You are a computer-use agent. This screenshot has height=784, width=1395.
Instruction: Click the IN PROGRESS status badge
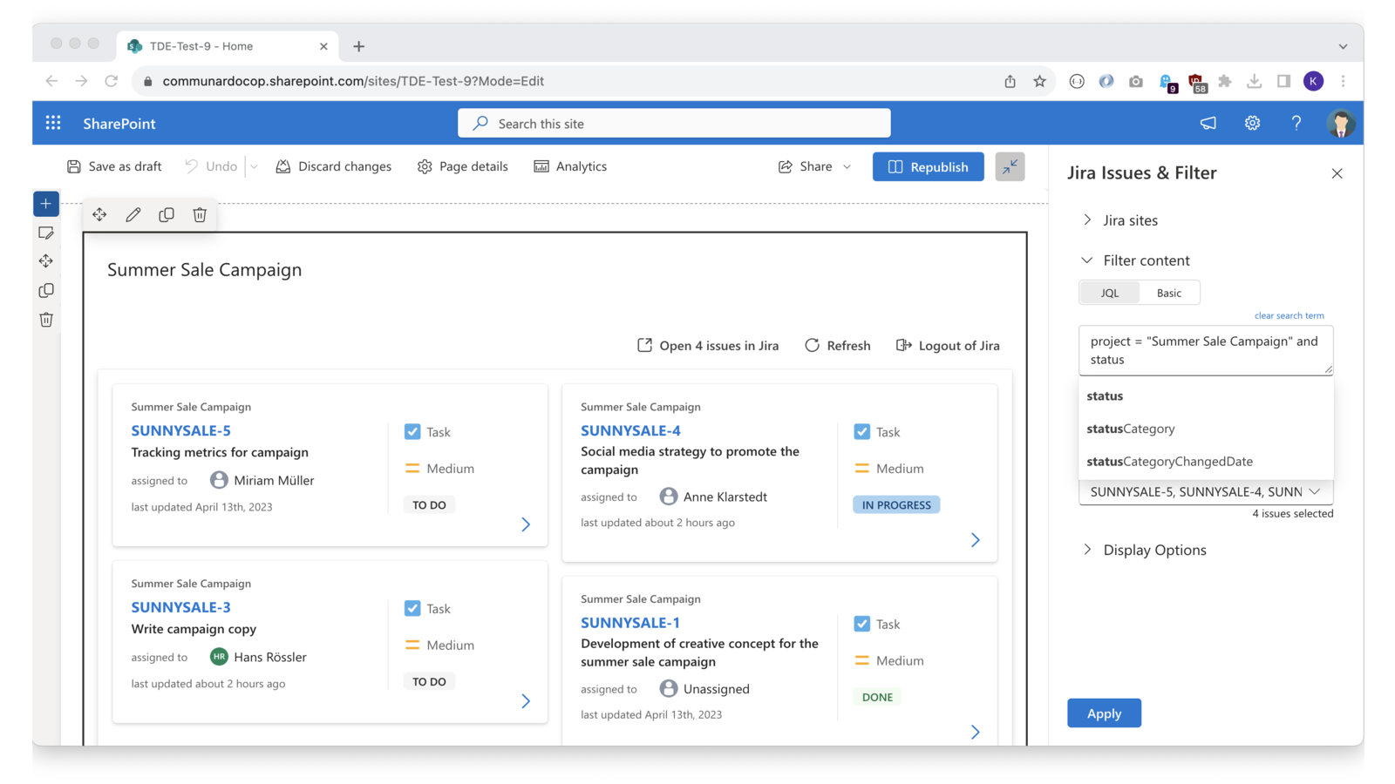tap(896, 505)
